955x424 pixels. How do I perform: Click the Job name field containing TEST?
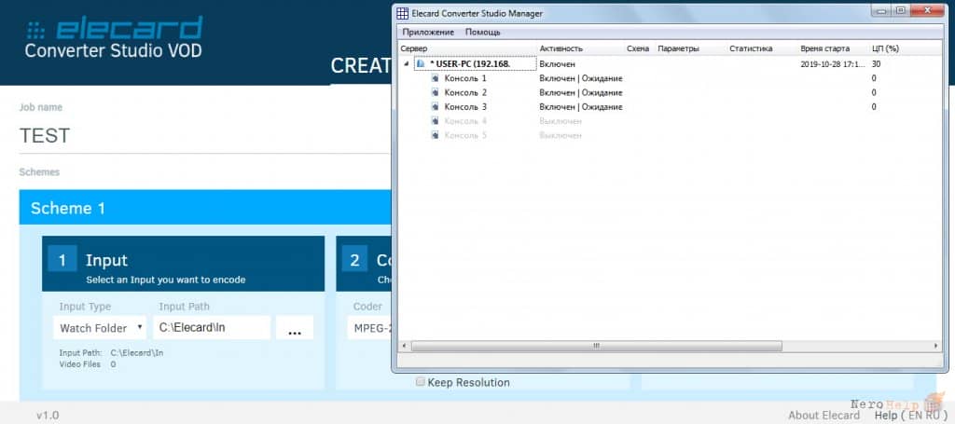(x=204, y=136)
